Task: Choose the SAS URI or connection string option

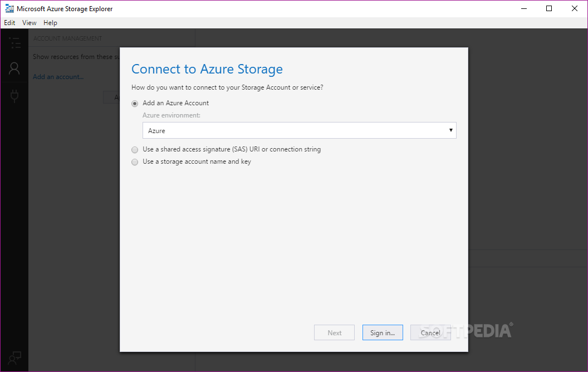Action: click(135, 150)
